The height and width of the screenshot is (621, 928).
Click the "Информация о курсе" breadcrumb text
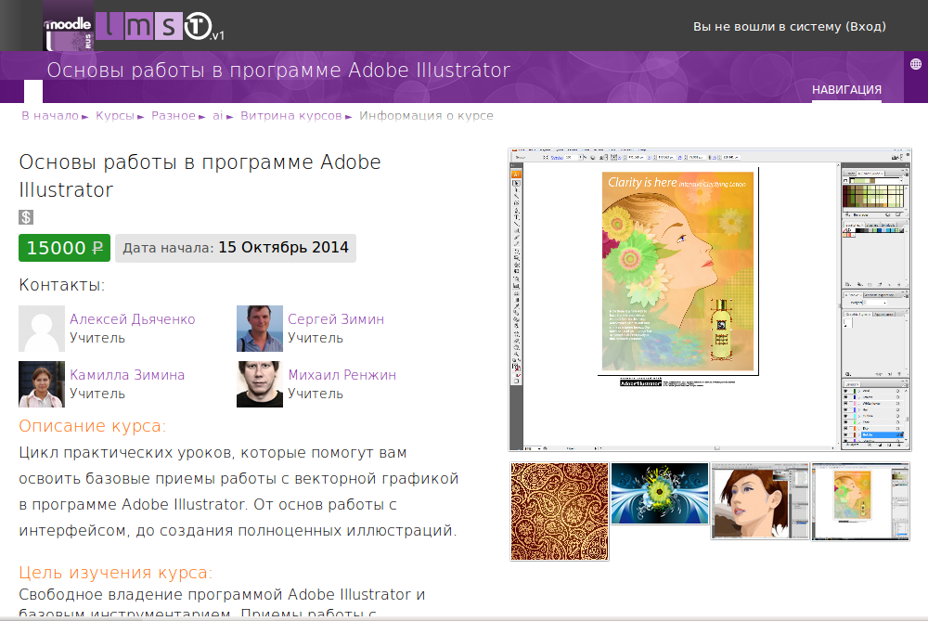click(x=426, y=116)
